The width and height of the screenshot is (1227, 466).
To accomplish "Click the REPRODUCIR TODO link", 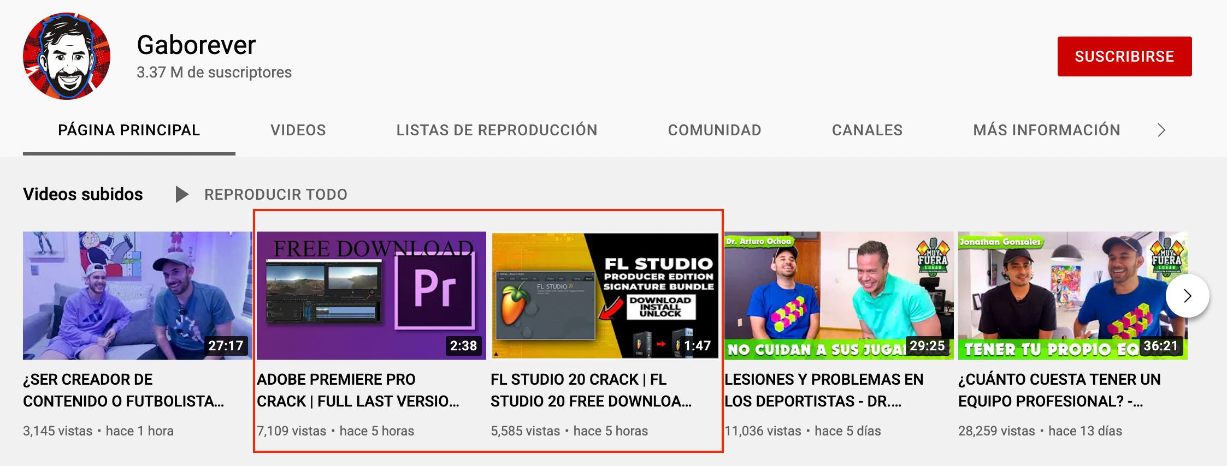I will (275, 194).
